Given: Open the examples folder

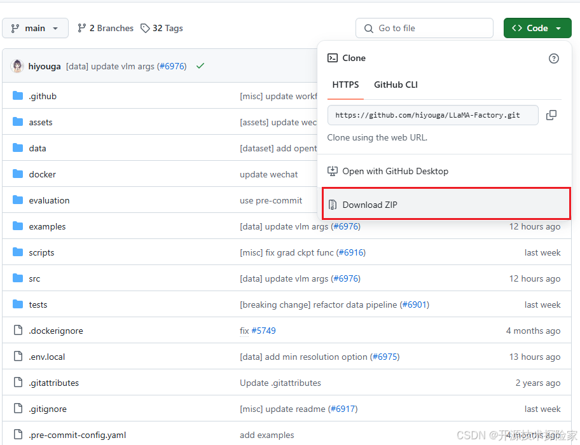Looking at the screenshot, I should pyautogui.click(x=47, y=226).
